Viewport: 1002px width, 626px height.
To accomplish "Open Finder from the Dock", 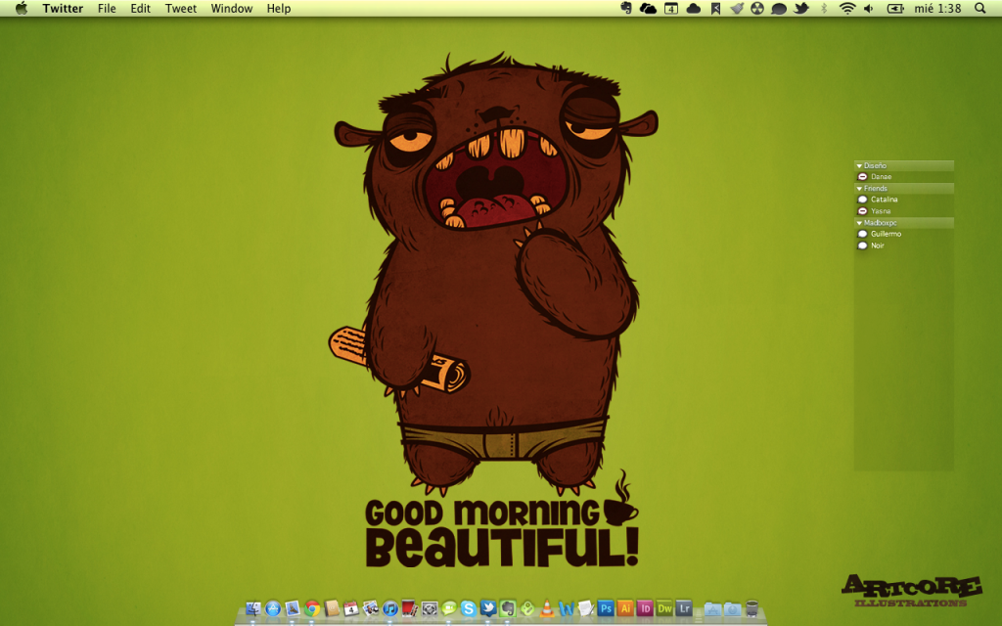I will pyautogui.click(x=253, y=608).
